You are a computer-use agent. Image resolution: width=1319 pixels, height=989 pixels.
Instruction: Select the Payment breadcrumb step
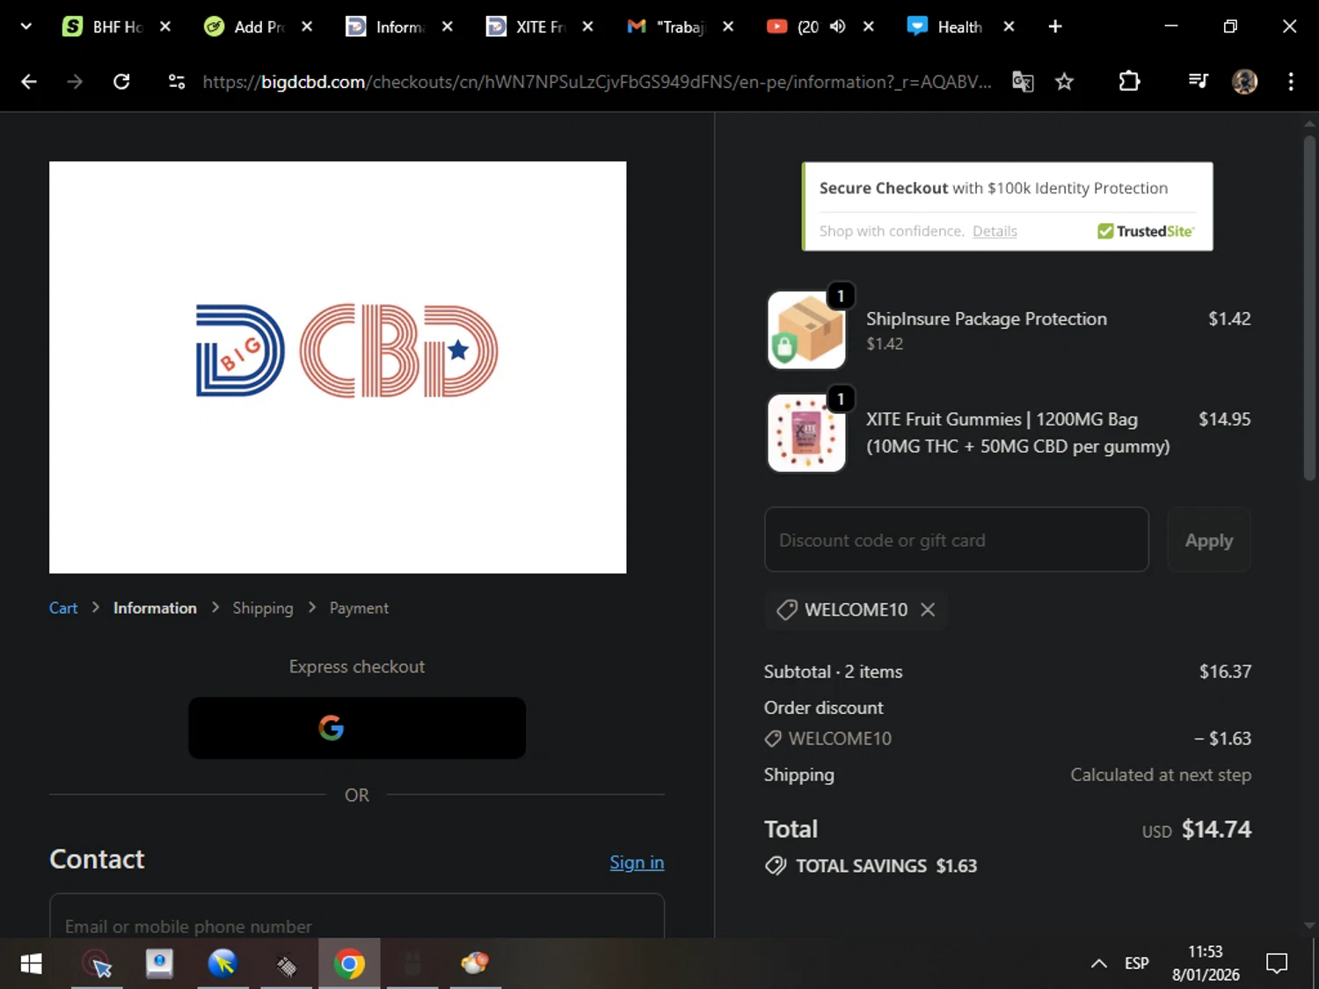pos(359,608)
